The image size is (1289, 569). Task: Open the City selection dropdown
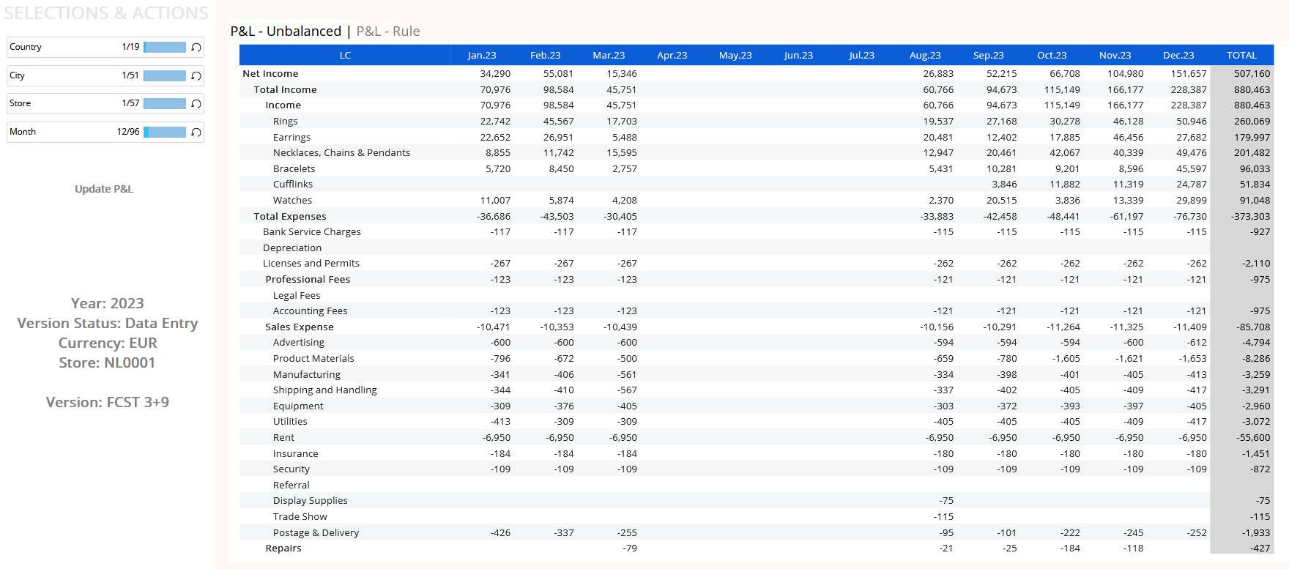coord(105,75)
